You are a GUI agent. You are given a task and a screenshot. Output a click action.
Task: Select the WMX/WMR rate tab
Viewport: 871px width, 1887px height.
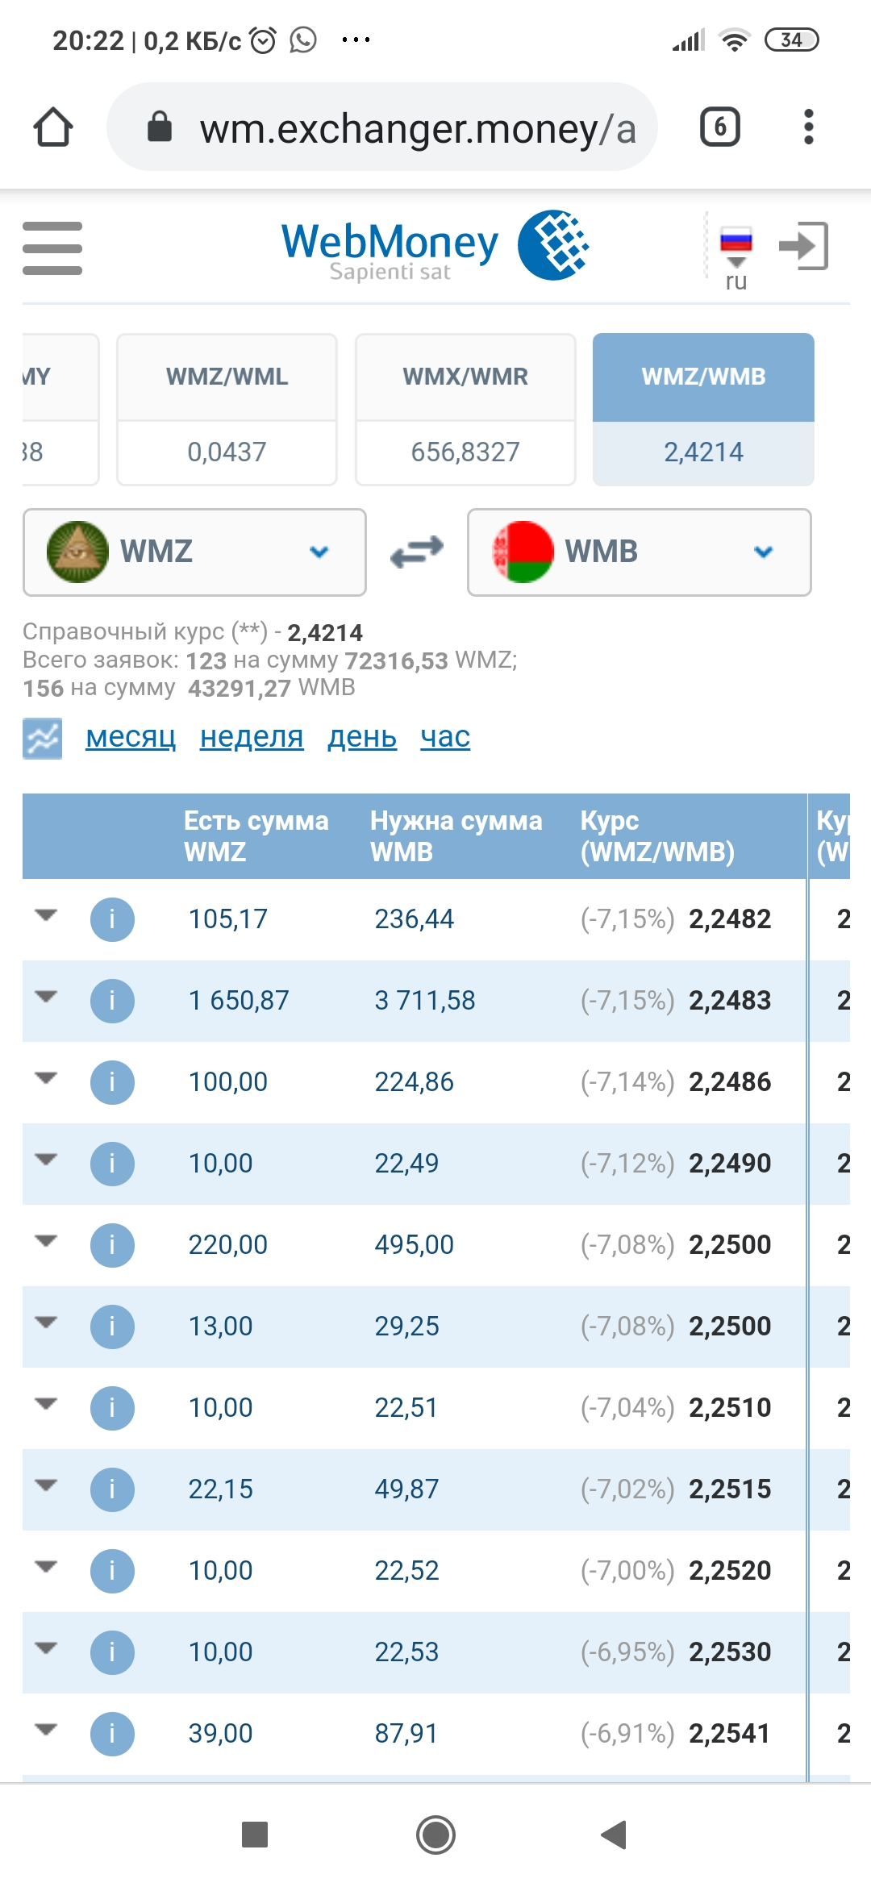coord(465,410)
